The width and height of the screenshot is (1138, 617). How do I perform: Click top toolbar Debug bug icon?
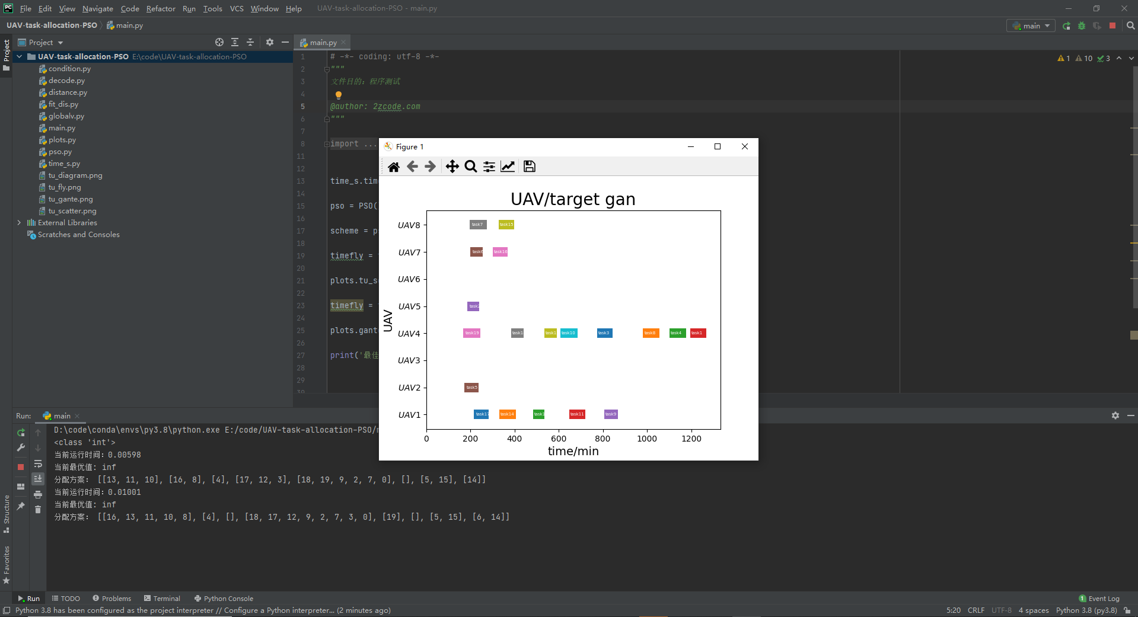point(1082,25)
